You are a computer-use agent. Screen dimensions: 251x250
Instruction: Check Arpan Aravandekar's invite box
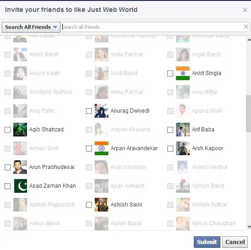pyautogui.click(x=89, y=148)
